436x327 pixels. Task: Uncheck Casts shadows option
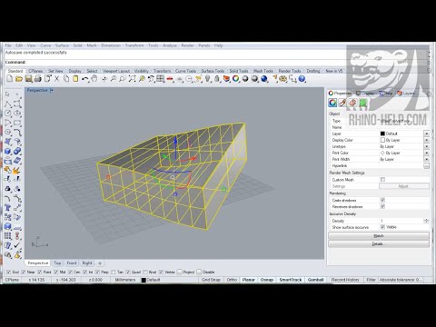coord(382,200)
